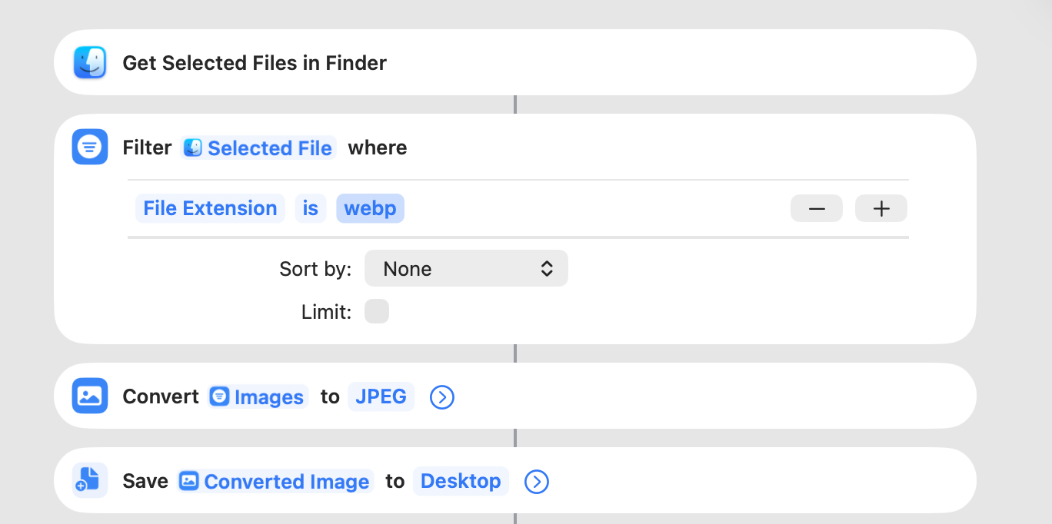Click the Filter action icon
Image resolution: width=1052 pixels, height=524 pixels.
90,148
